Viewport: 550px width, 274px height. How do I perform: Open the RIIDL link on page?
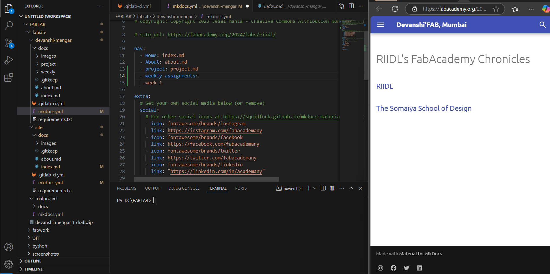(385, 86)
